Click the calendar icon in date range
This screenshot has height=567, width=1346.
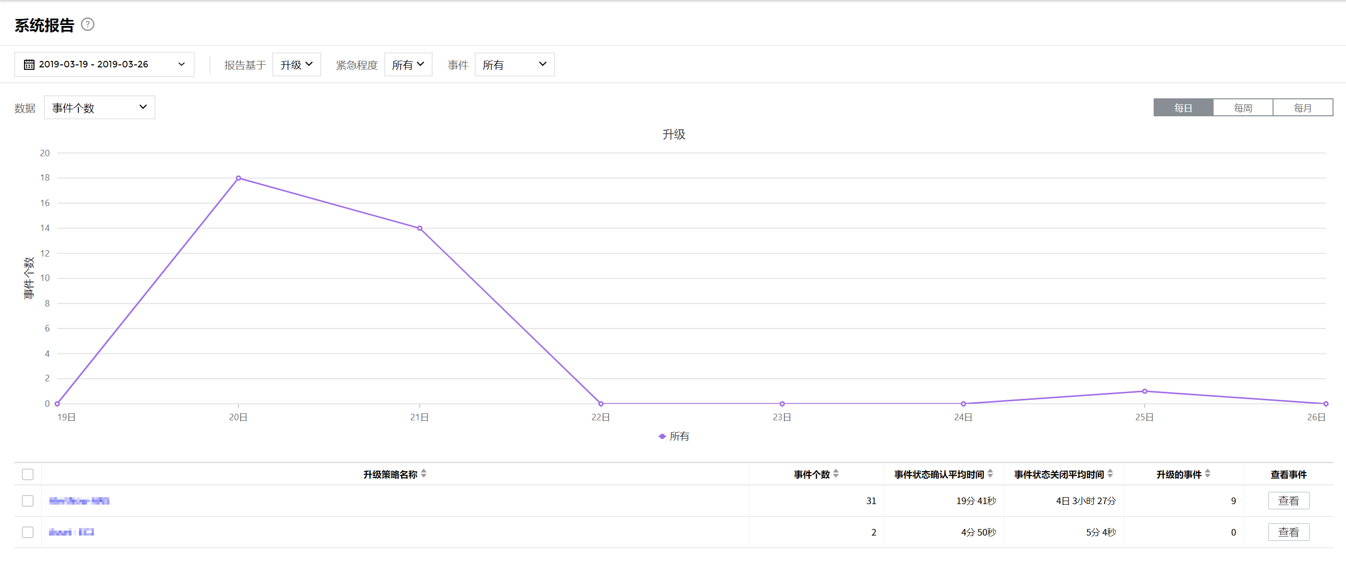29,64
